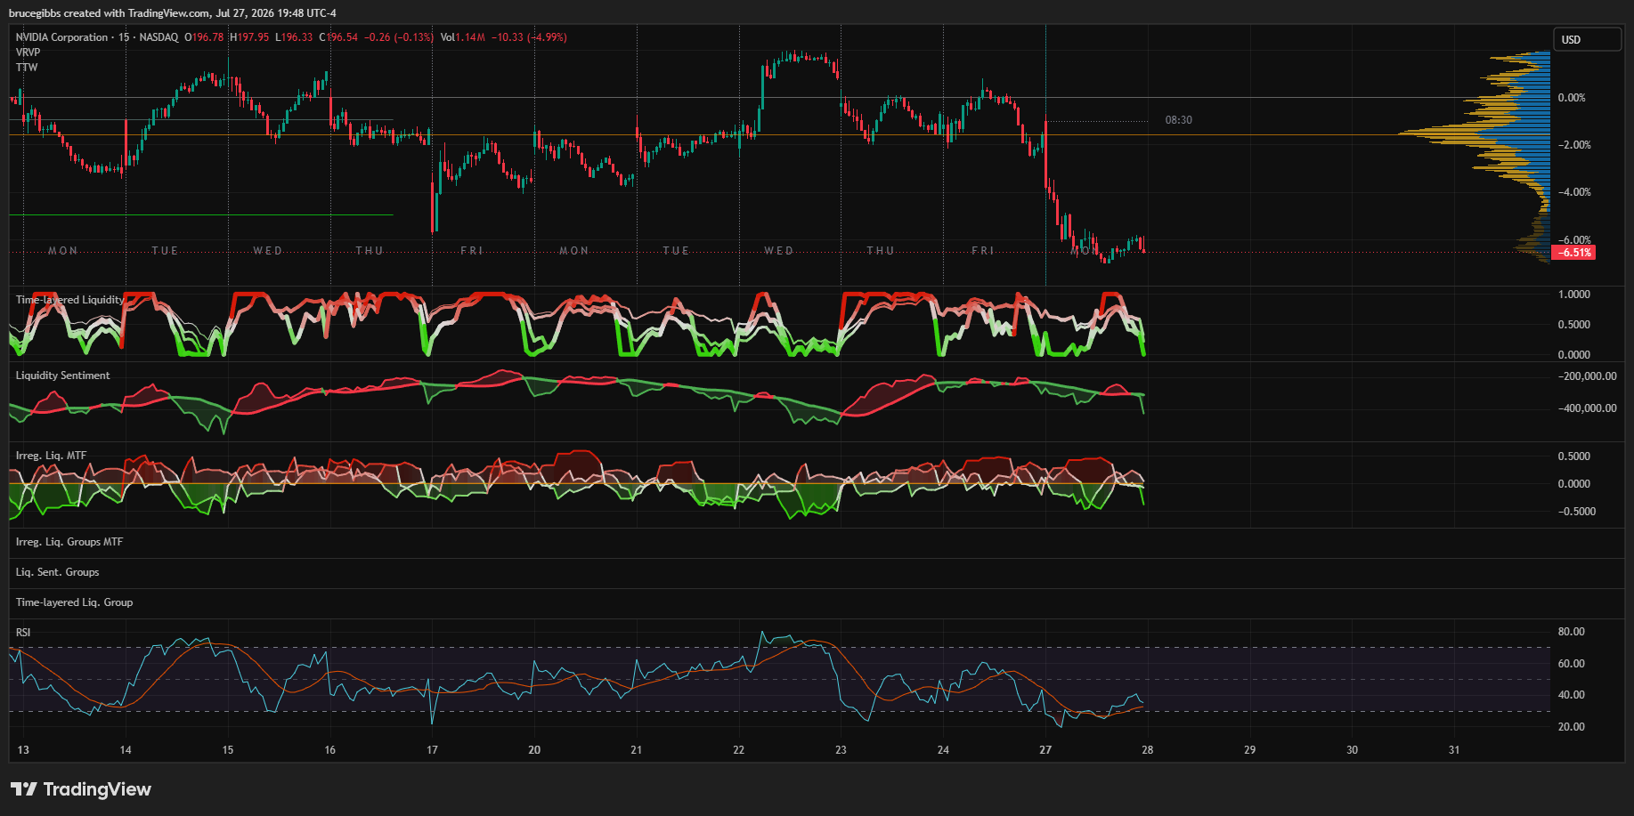1634x816 pixels.
Task: Click the 60.00 level on RSI scale
Action: point(1572,664)
